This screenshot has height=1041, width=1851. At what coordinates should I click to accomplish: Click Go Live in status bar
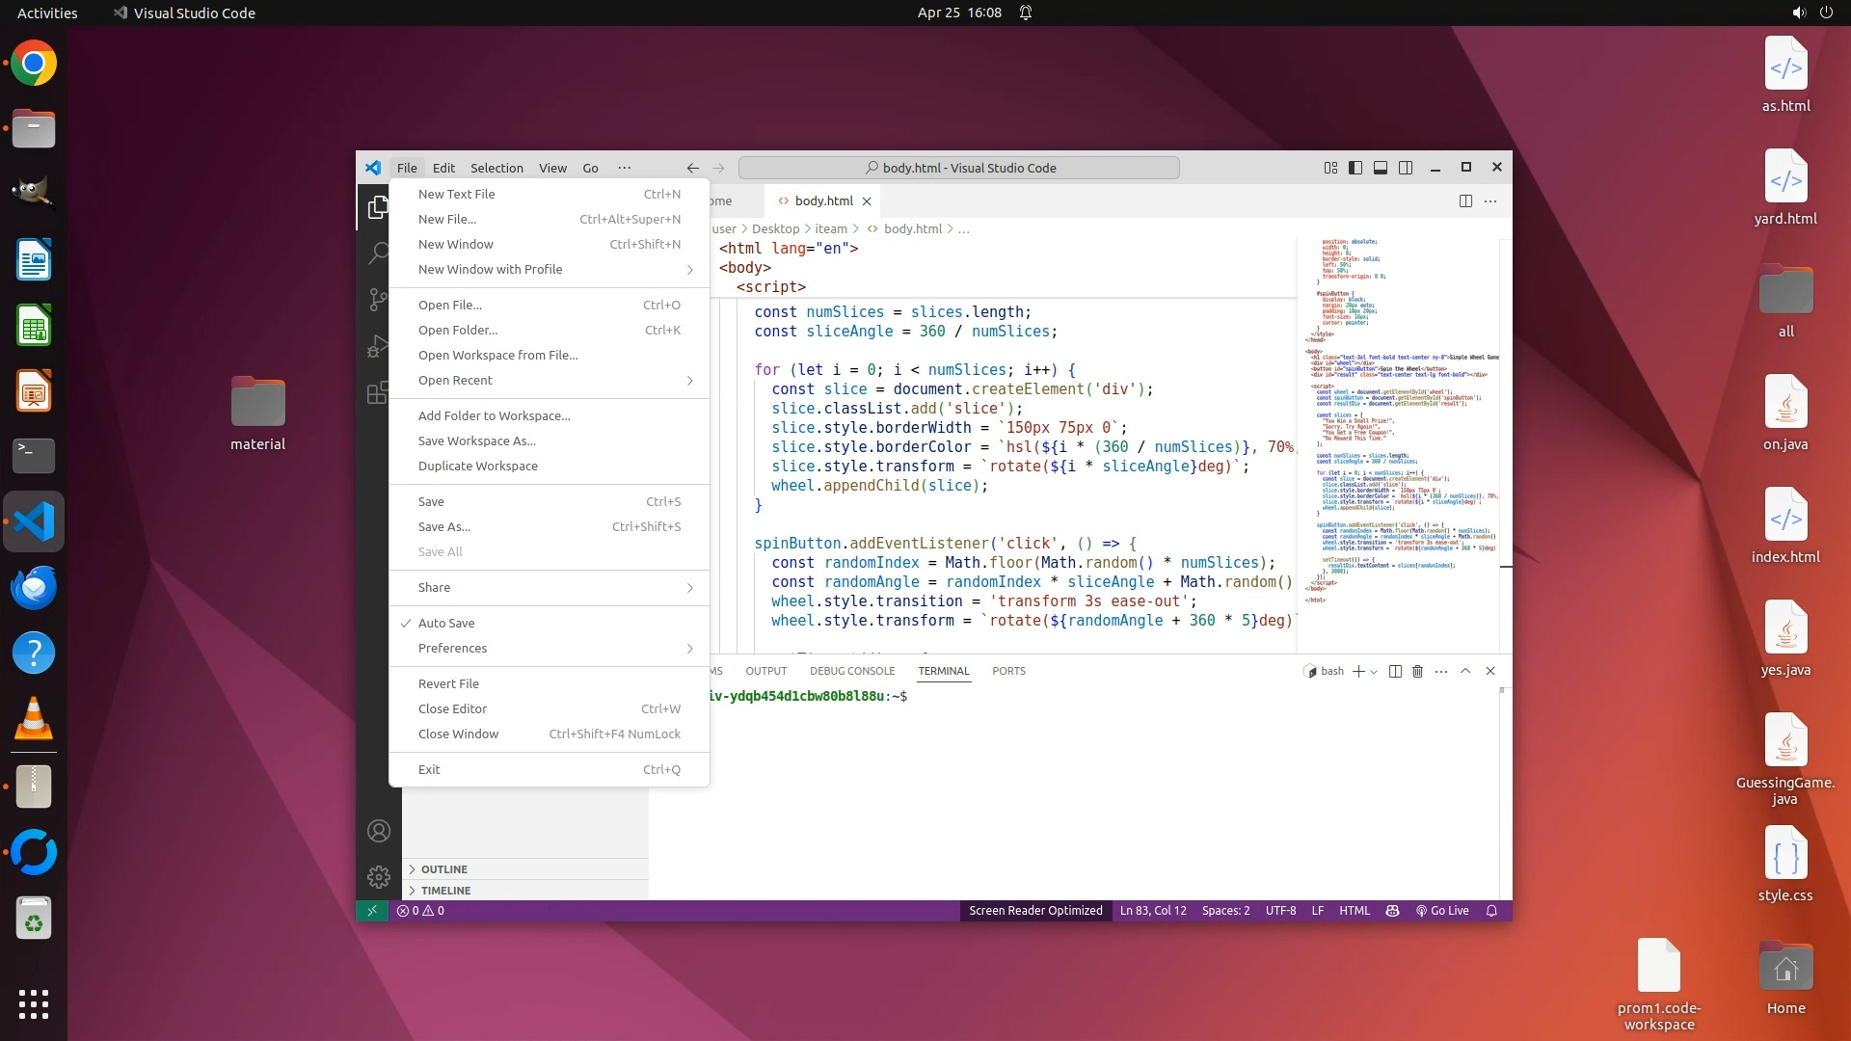coord(1442,911)
